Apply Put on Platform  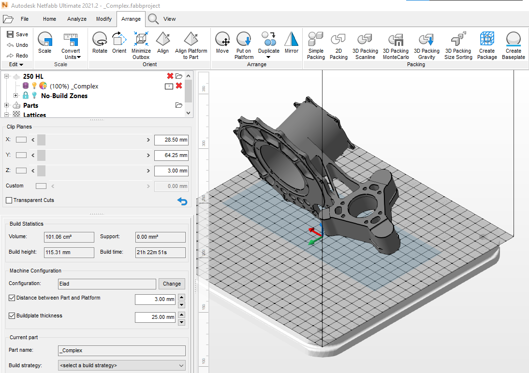pyautogui.click(x=244, y=46)
